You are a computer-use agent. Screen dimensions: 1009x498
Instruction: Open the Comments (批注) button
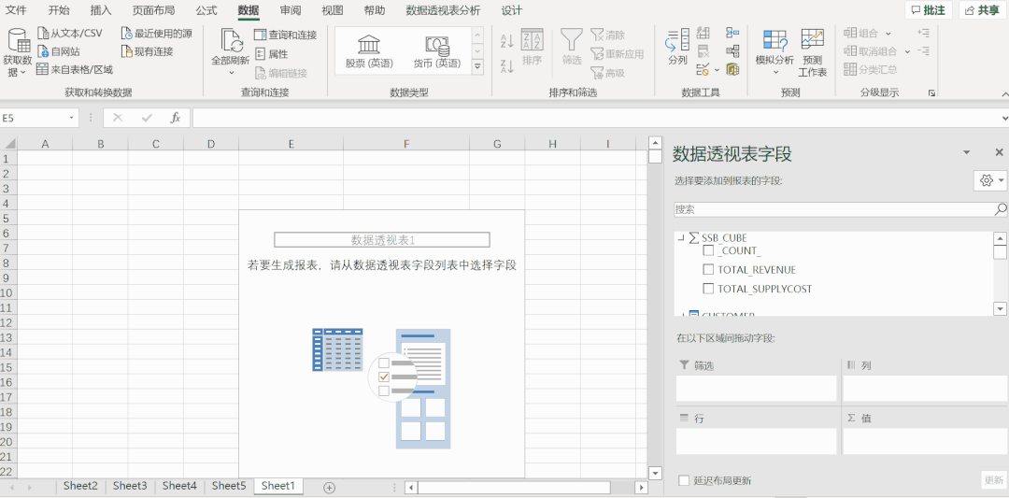(929, 10)
